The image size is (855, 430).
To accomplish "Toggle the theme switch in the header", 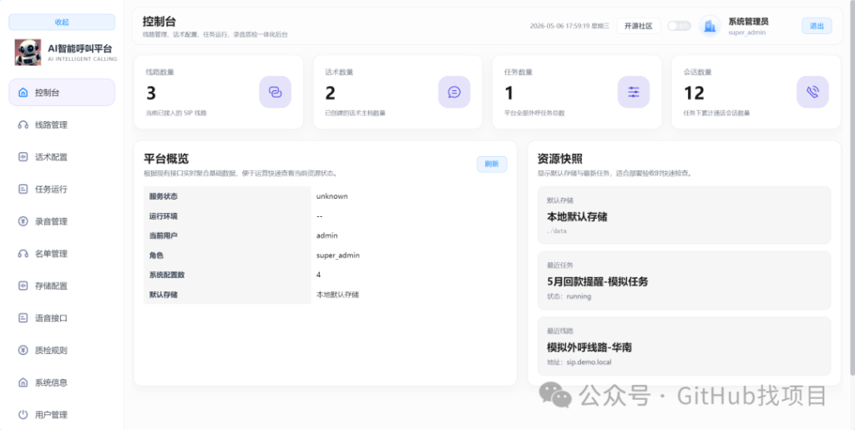I will point(679,26).
